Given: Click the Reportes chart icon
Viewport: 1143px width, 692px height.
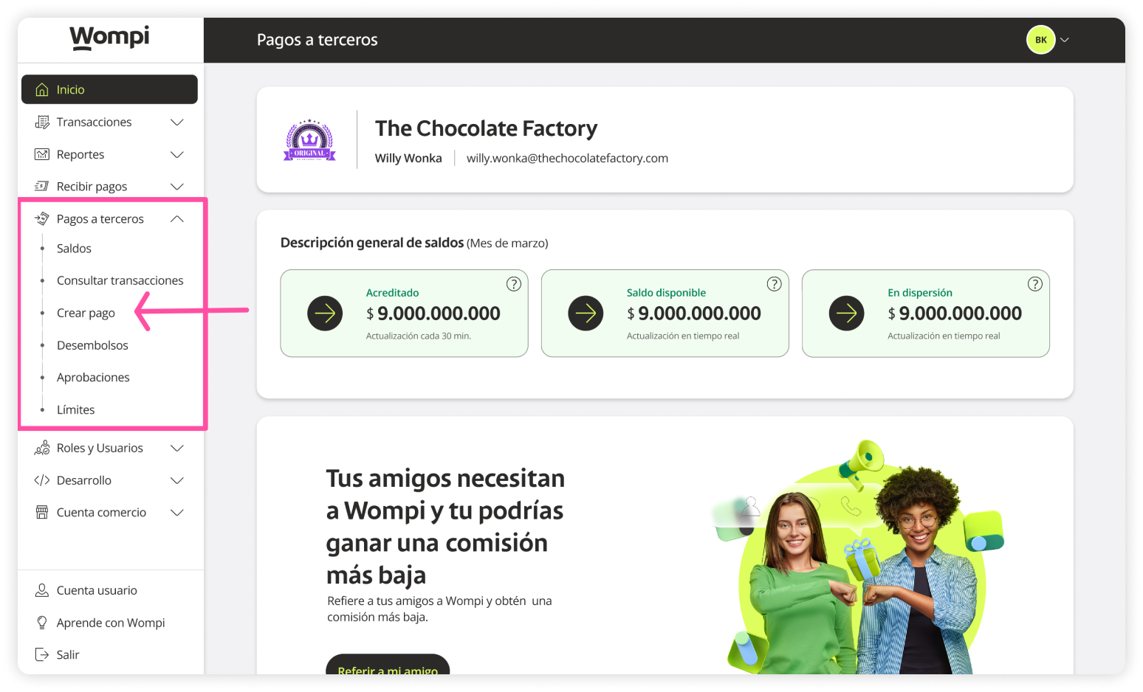Looking at the screenshot, I should 41,154.
